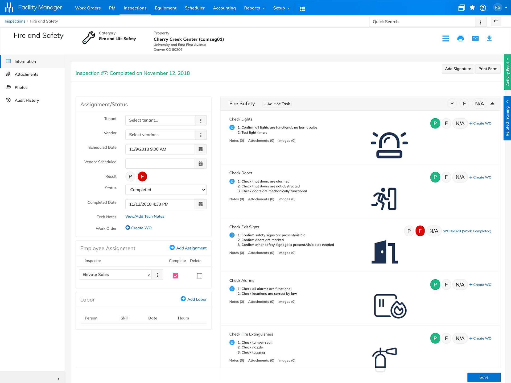Open the apps grid icon in the navbar

tap(302, 9)
